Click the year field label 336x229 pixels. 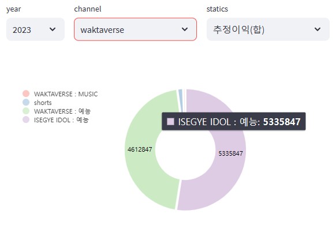(x=13, y=9)
